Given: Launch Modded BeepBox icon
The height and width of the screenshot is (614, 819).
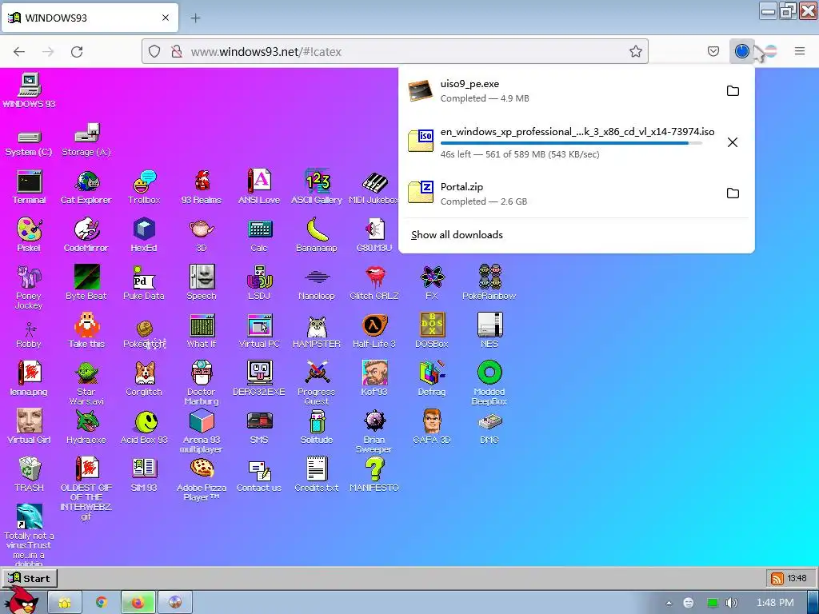Looking at the screenshot, I should tap(489, 383).
